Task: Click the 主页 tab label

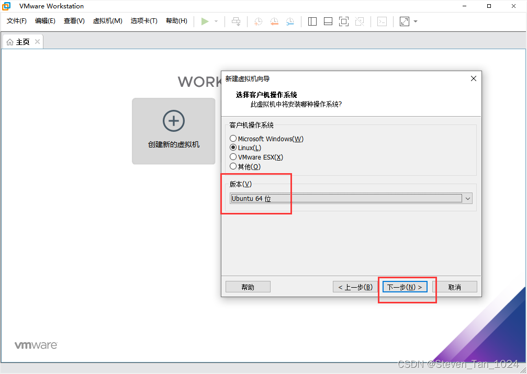Action: pyautogui.click(x=23, y=42)
